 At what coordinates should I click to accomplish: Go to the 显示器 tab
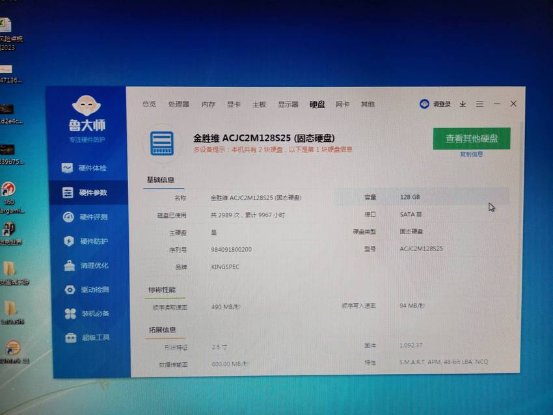[288, 104]
